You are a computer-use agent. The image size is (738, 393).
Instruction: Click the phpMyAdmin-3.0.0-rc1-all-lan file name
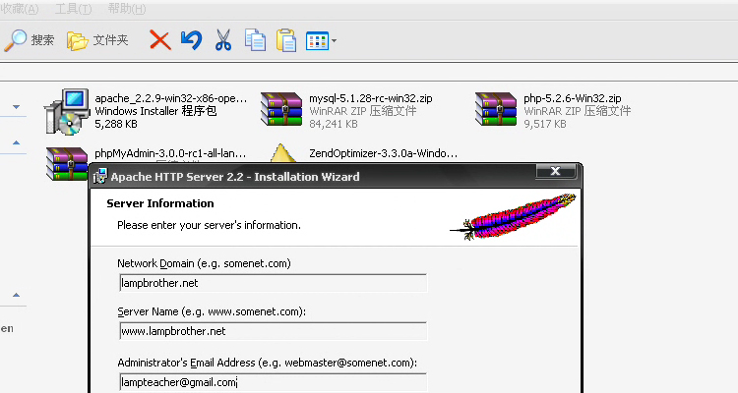tap(170, 153)
